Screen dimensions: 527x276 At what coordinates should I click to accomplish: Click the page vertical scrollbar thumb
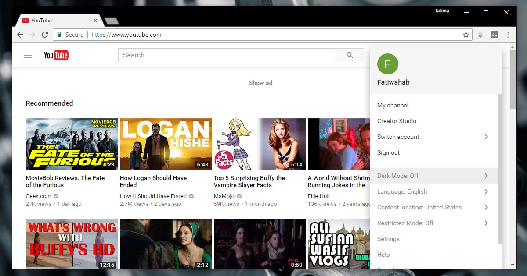click(x=513, y=80)
